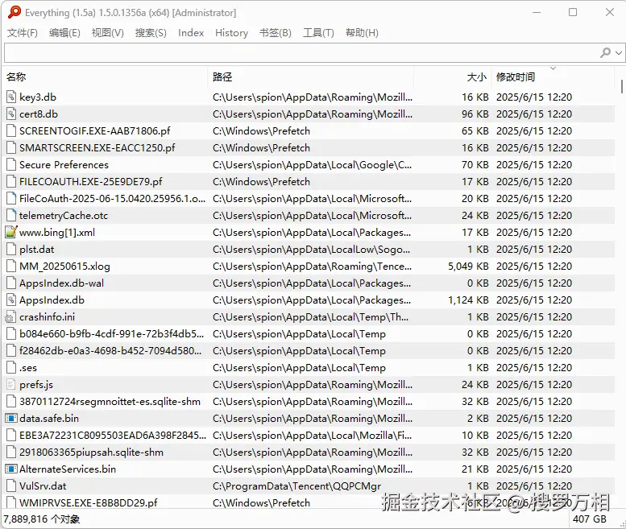This screenshot has width=626, height=529.
Task: Click icon of 2918063365piupsah.sqlite-shm
Action: pyautogui.click(x=11, y=452)
